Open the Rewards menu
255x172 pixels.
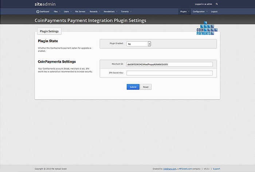click(x=94, y=12)
